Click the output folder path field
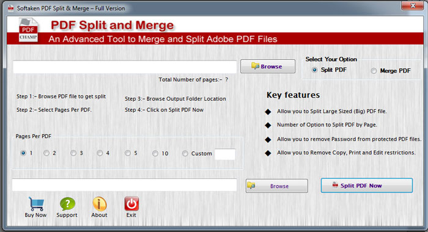This screenshot has width=428, height=232. (x=125, y=185)
